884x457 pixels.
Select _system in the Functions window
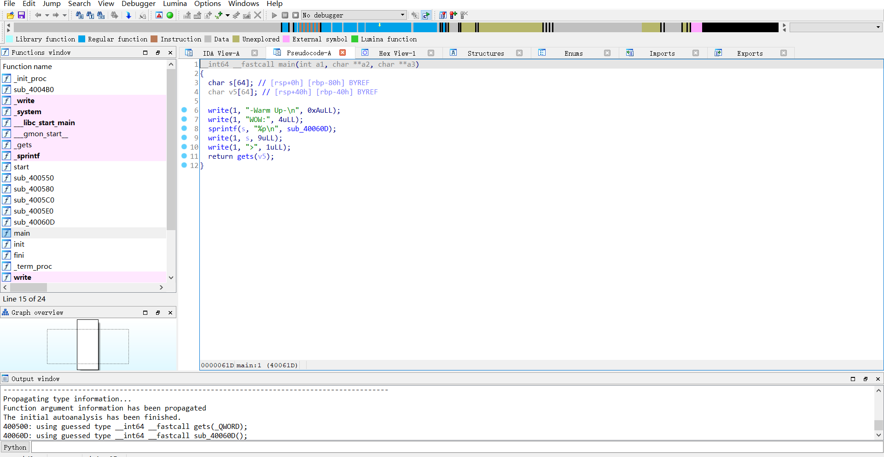click(x=84, y=111)
